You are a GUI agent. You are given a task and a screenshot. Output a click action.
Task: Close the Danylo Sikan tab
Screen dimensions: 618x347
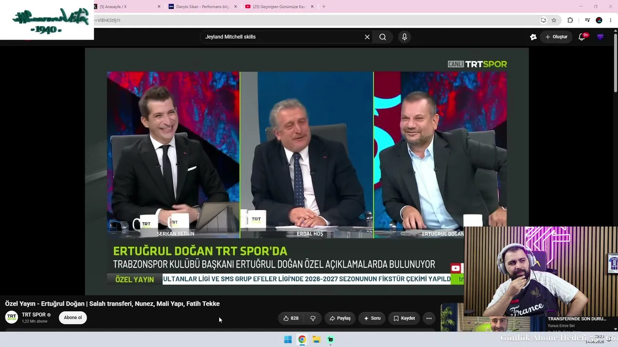pos(236,7)
